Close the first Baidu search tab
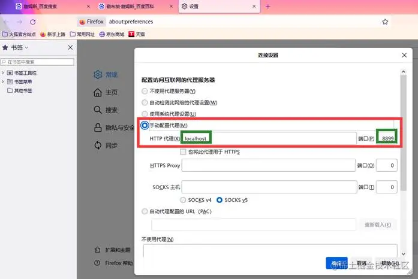The image size is (418, 279). click(x=88, y=6)
